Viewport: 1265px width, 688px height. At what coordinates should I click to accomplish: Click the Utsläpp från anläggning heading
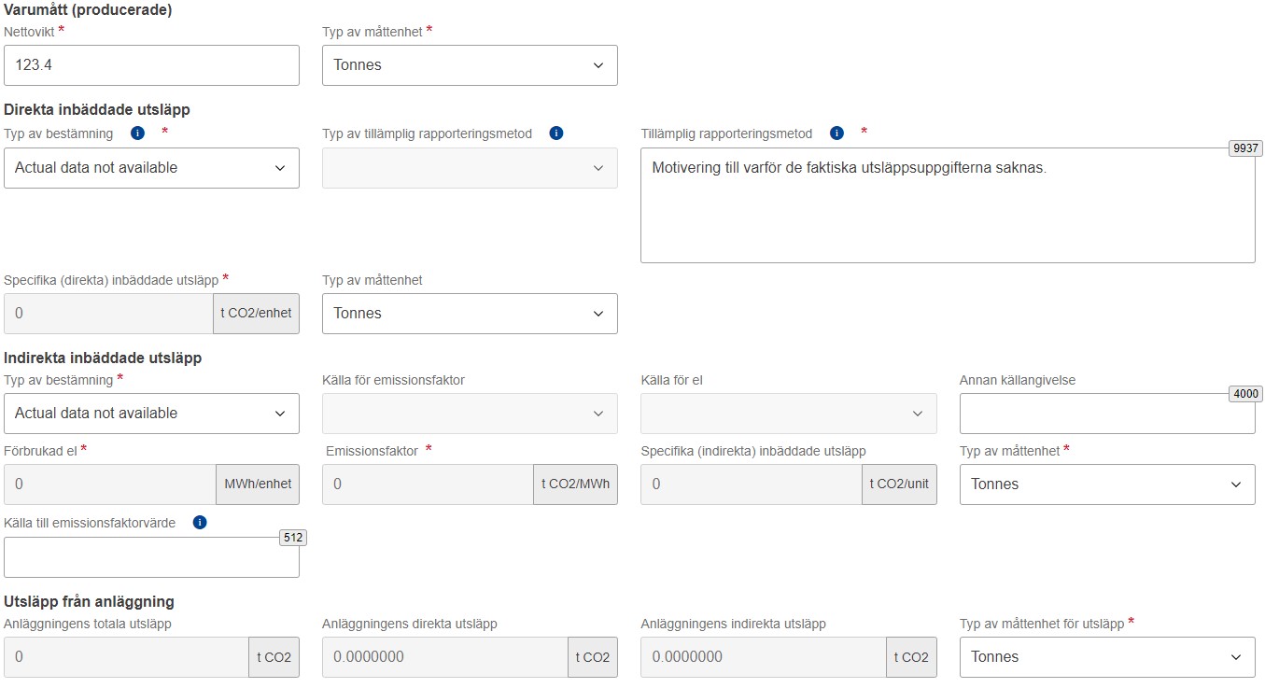click(89, 602)
